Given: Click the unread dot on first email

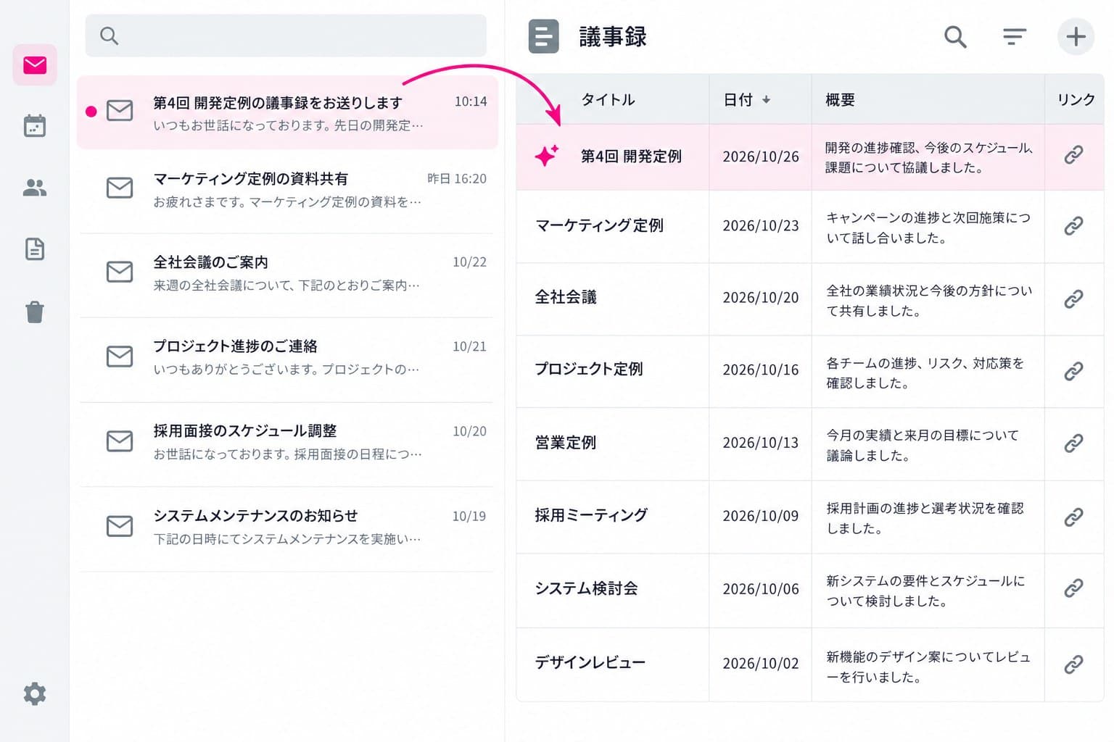Looking at the screenshot, I should coord(91,111).
